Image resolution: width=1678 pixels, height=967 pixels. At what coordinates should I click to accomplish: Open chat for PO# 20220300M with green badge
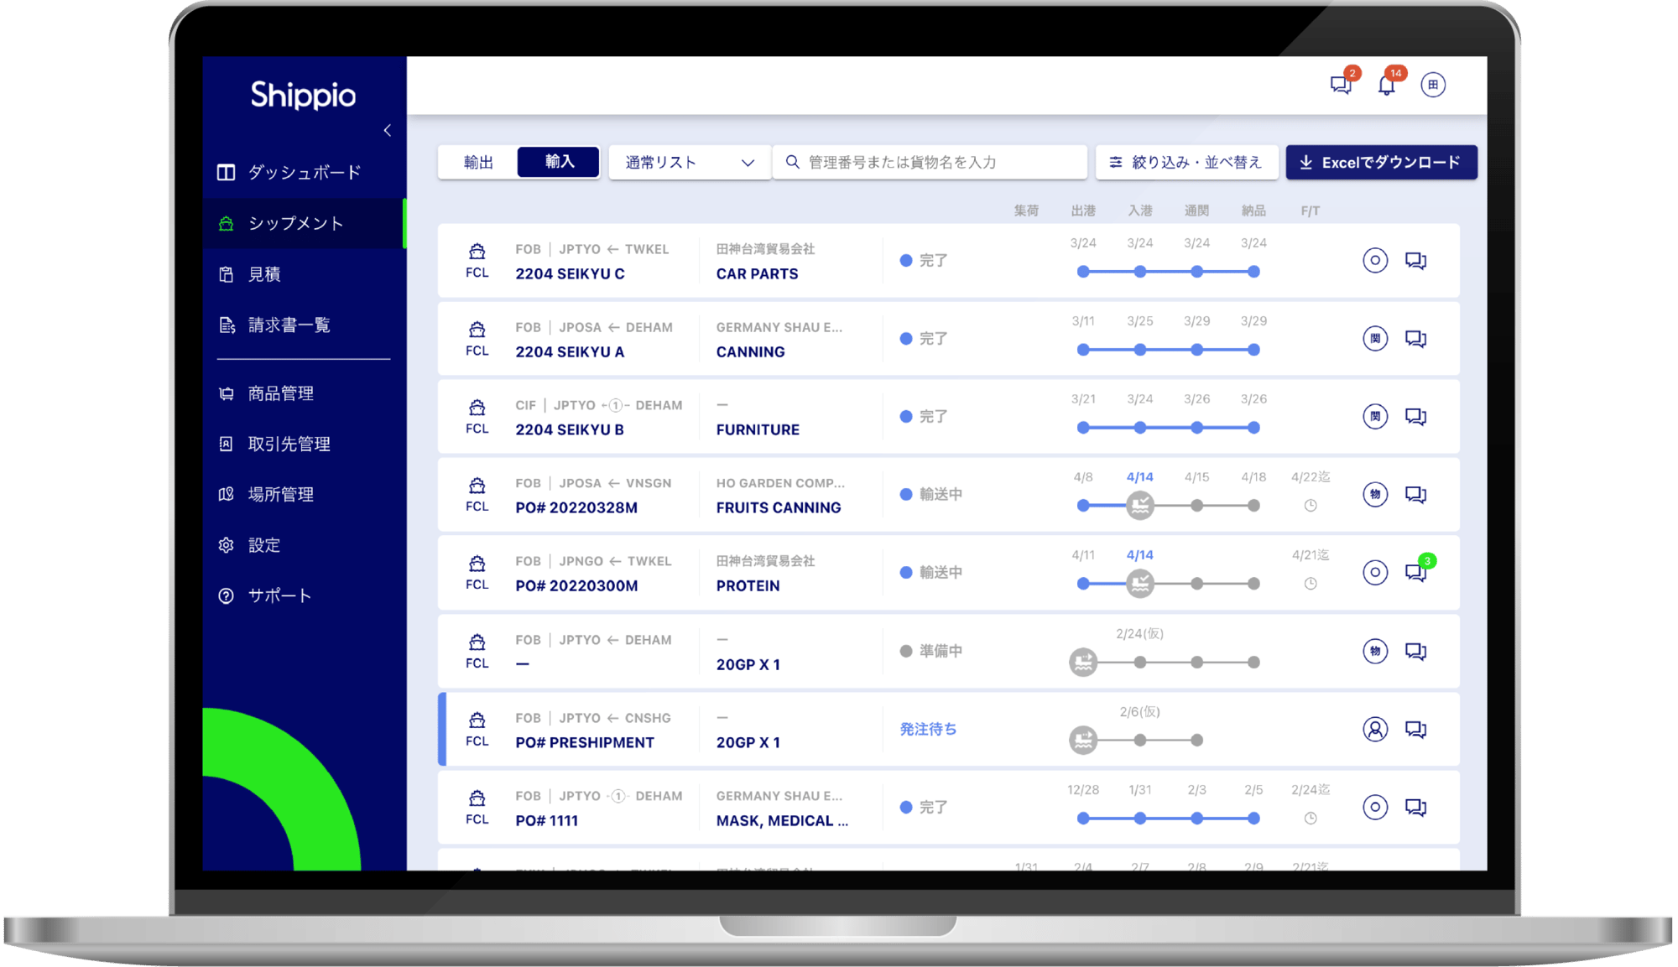click(x=1415, y=573)
